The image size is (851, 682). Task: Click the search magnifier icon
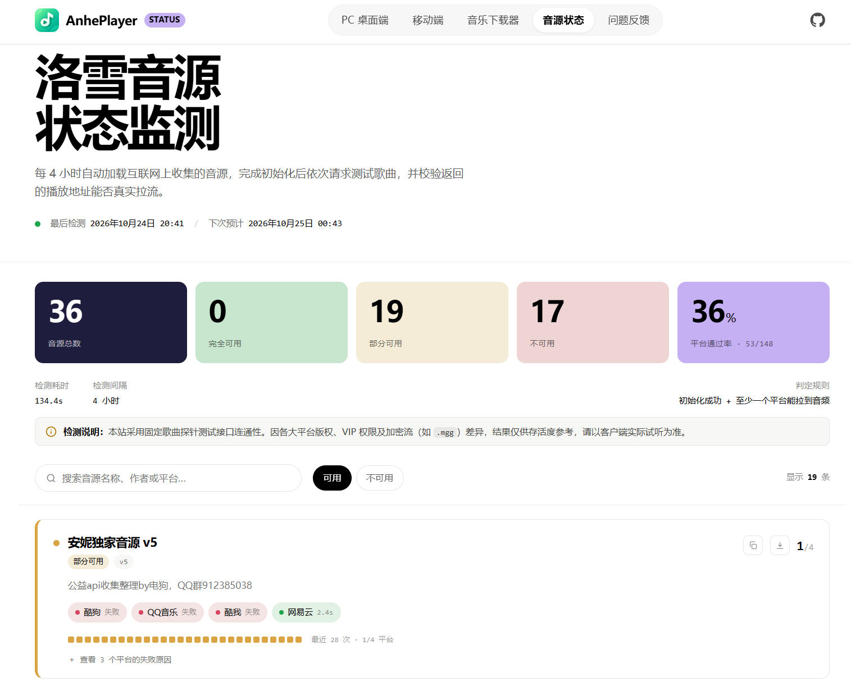click(x=51, y=478)
